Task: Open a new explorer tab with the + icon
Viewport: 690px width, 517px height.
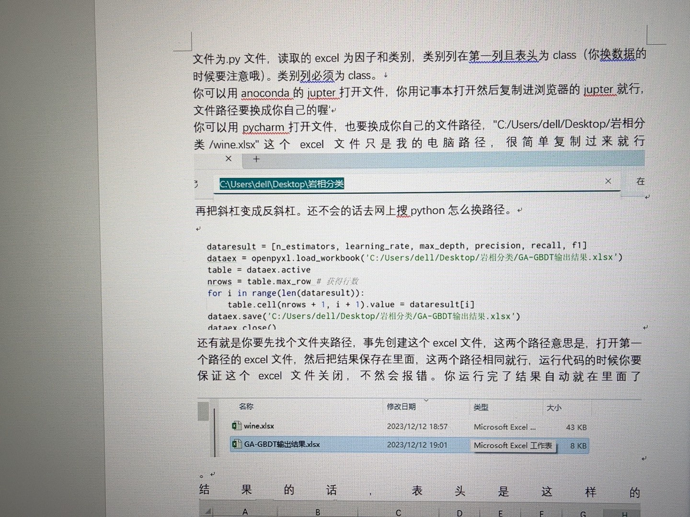Action: (256, 159)
